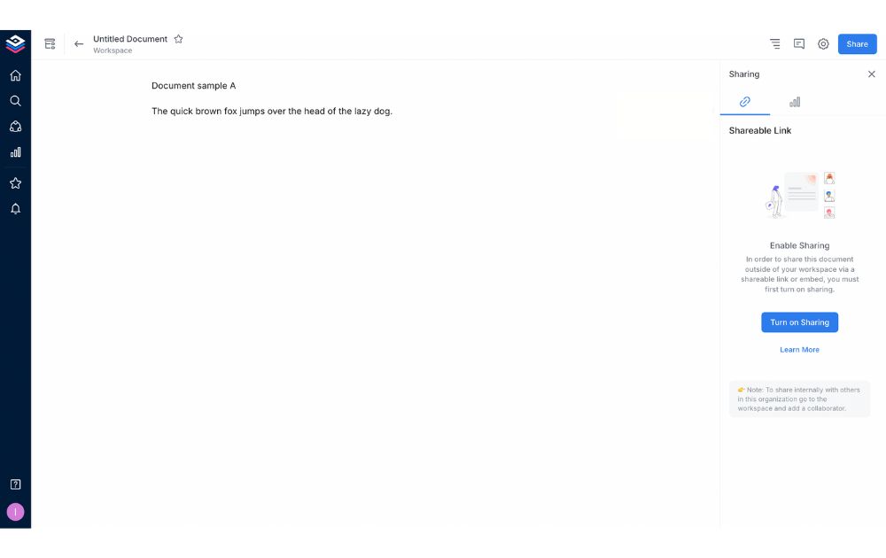Open document settings gear icon
Image resolution: width=886 pixels, height=558 pixels.
pos(823,43)
